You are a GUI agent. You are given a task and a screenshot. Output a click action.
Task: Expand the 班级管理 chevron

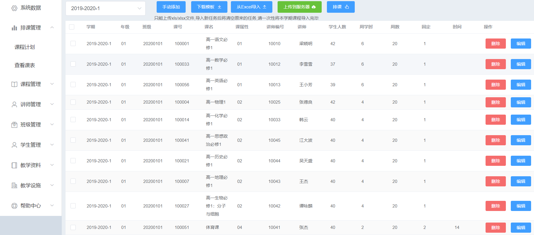pyautogui.click(x=52, y=124)
